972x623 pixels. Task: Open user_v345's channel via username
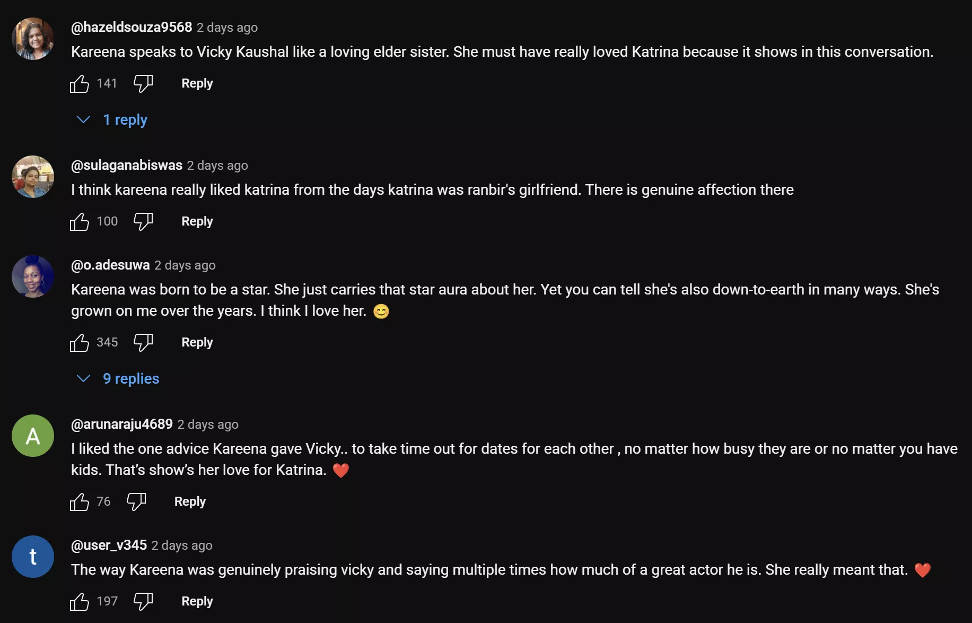[108, 545]
